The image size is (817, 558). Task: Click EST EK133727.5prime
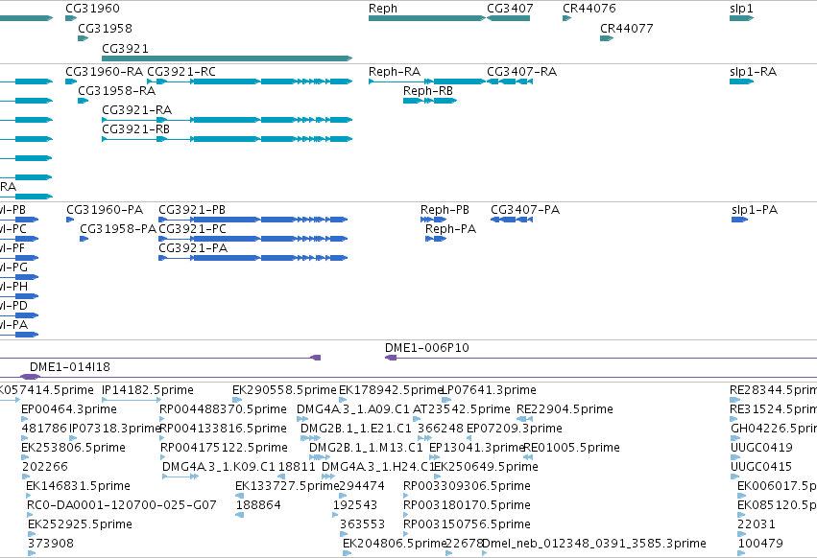[240, 496]
